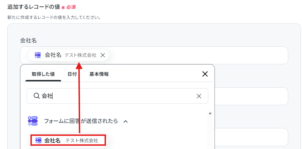
Task: Click the magnifier search icon
Action: point(37,96)
